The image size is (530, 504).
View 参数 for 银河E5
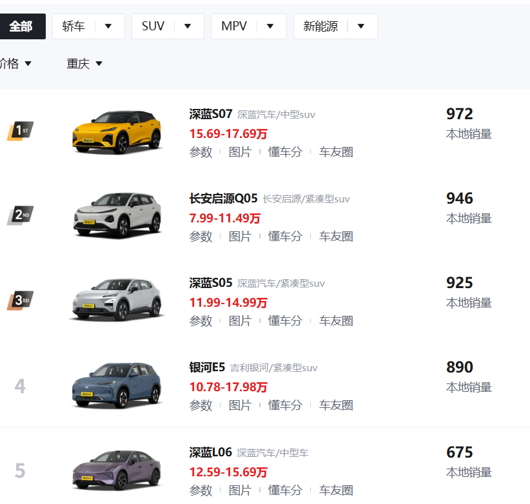[x=201, y=405]
